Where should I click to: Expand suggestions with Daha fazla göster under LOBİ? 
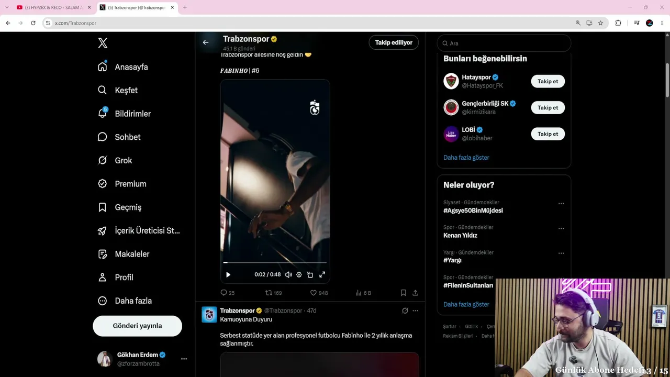pos(466,158)
